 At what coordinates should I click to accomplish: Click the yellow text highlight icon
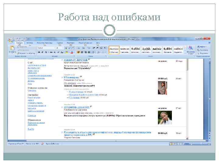[x=67, y=52]
